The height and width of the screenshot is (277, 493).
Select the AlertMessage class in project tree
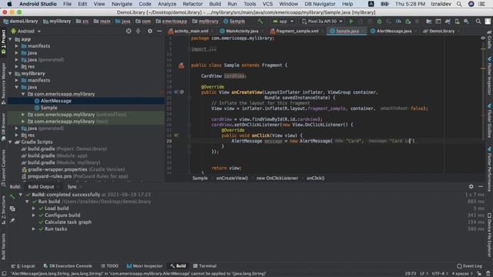pos(55,101)
